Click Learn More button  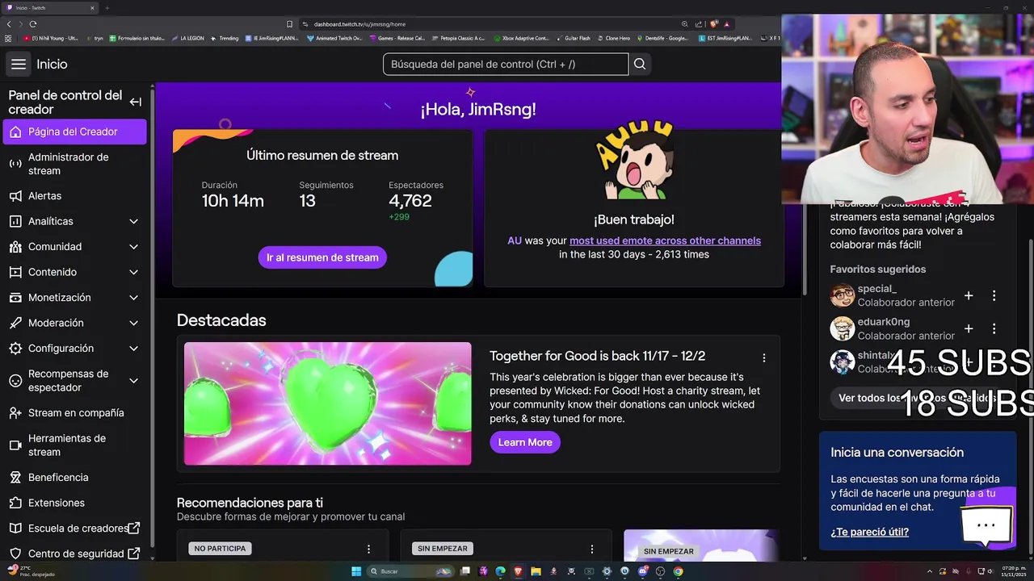tap(525, 442)
